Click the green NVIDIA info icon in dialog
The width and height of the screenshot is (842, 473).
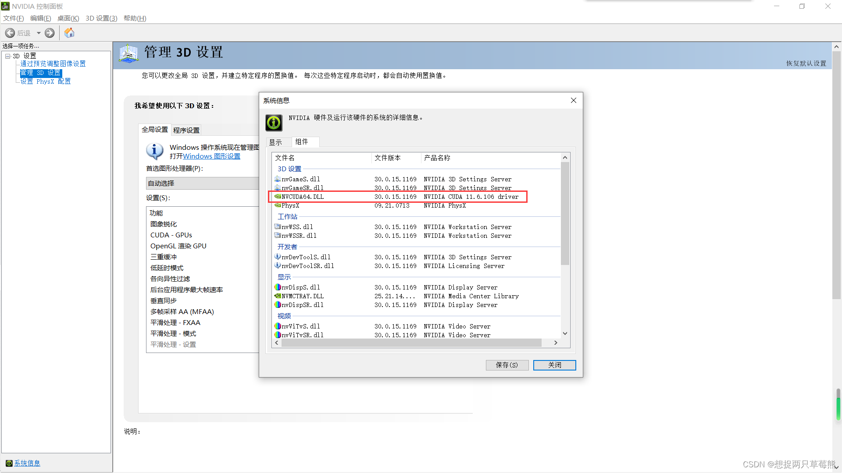[274, 123]
